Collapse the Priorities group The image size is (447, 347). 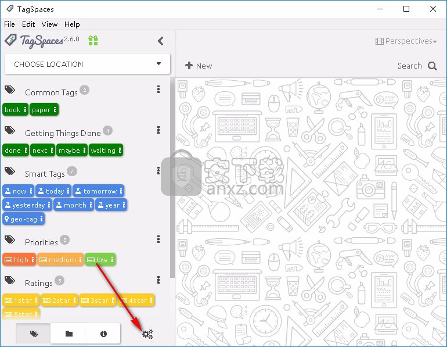10,239
